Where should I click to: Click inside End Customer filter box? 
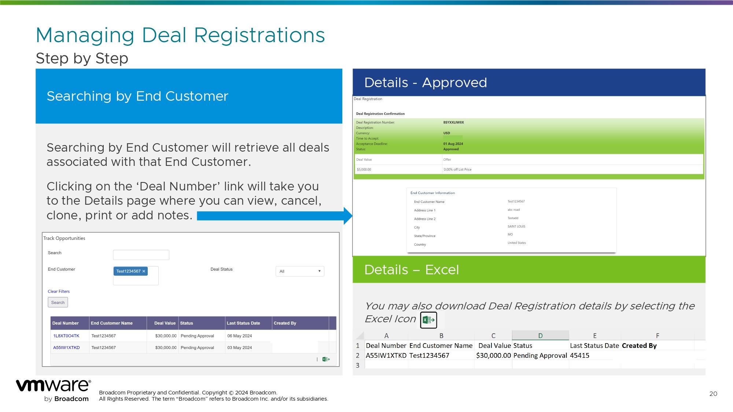[136, 281]
